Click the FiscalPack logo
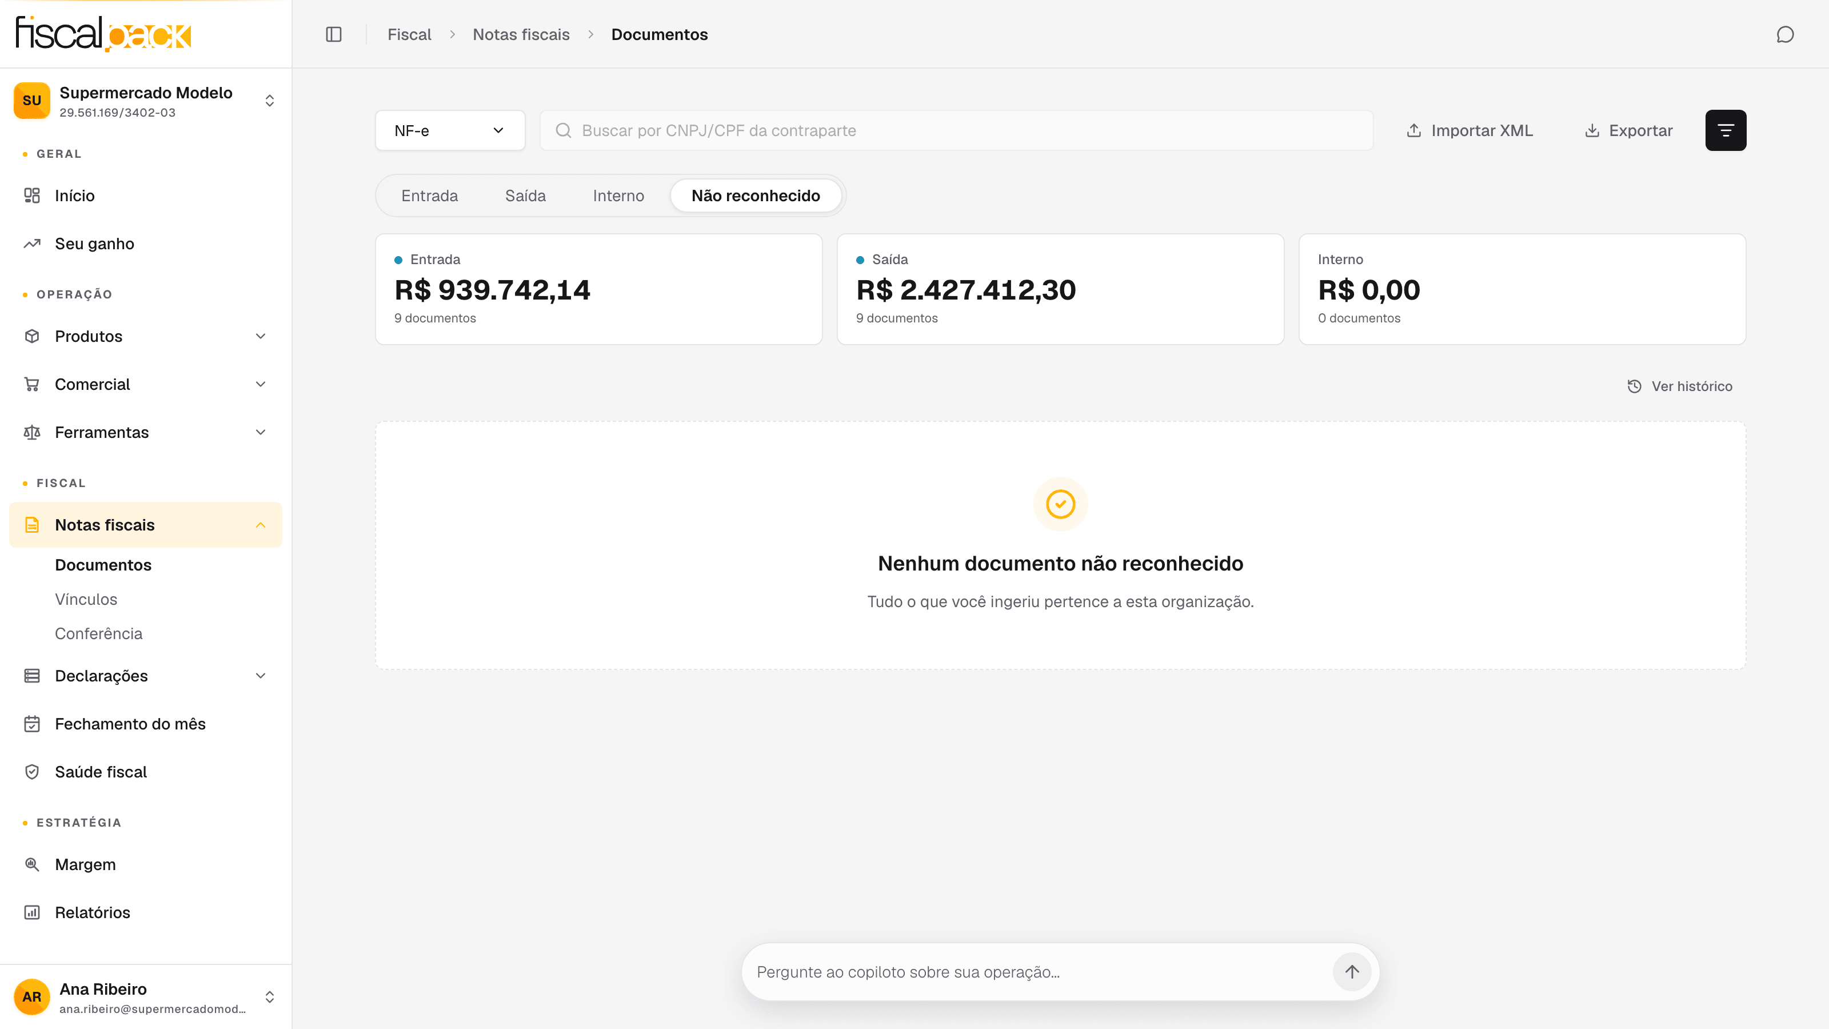This screenshot has height=1029, width=1829. tap(103, 33)
